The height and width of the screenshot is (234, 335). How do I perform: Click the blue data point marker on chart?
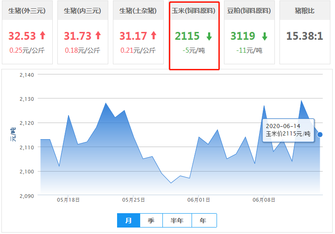[x=320, y=135]
